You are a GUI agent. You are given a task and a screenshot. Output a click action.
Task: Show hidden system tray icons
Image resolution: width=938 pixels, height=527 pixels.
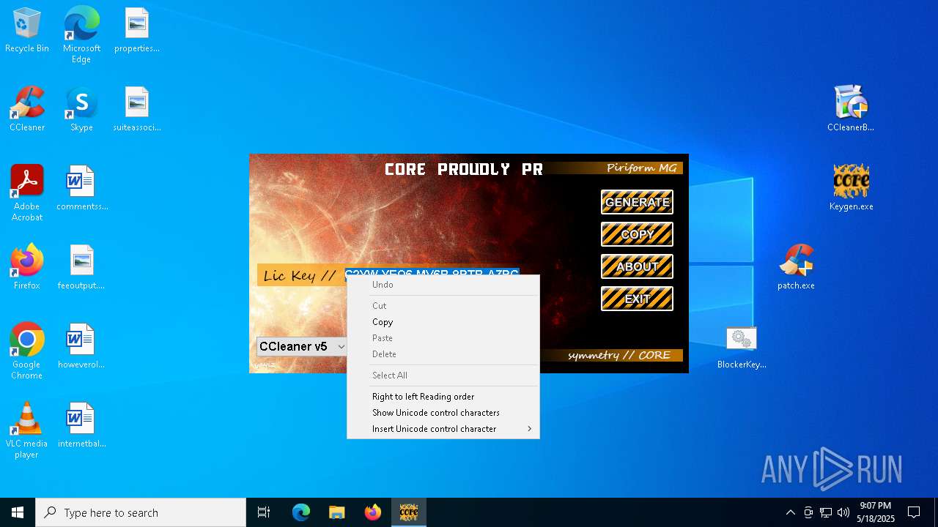[790, 512]
